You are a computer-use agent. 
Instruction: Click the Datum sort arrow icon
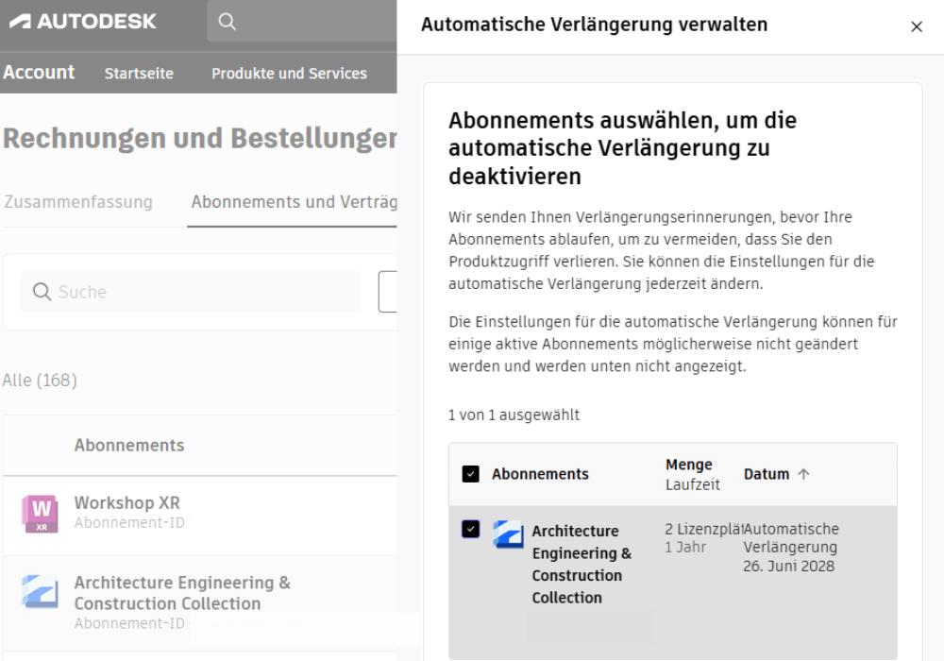point(803,474)
